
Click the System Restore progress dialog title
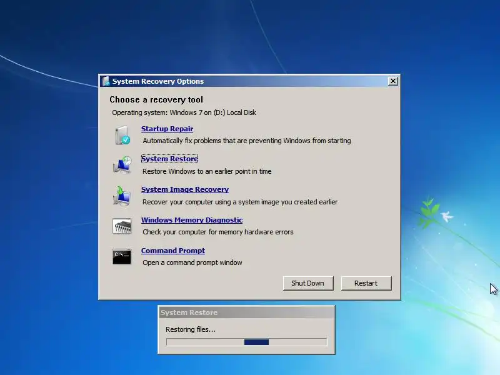point(189,312)
